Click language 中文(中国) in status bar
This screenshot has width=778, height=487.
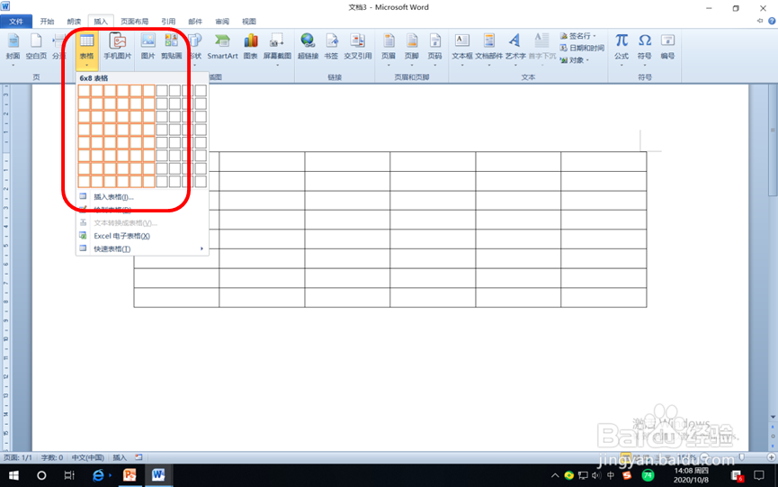click(88, 457)
